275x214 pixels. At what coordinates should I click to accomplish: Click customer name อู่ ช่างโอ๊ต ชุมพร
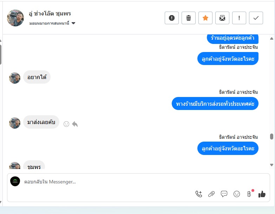tap(50, 13)
